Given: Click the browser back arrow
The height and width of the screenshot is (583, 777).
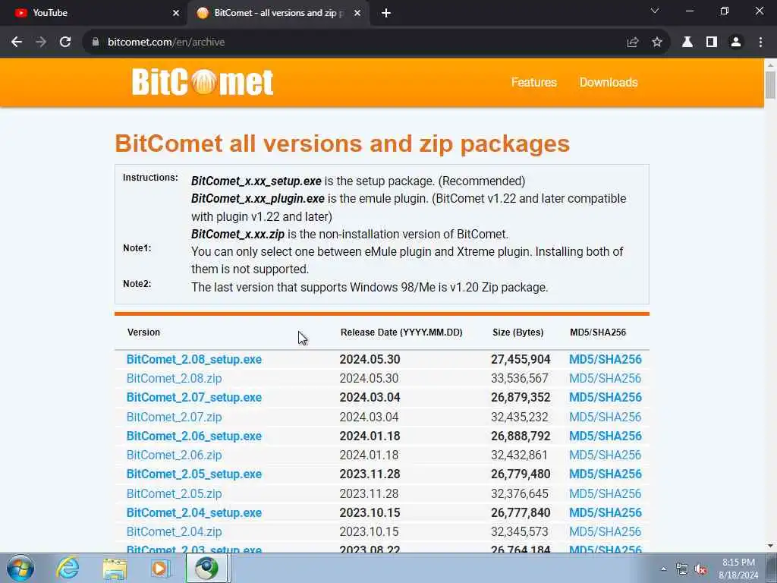Looking at the screenshot, I should pos(17,43).
